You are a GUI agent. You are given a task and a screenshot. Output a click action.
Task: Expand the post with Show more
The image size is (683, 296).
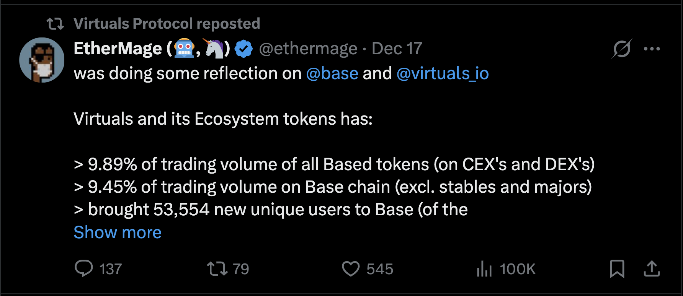coord(118,232)
